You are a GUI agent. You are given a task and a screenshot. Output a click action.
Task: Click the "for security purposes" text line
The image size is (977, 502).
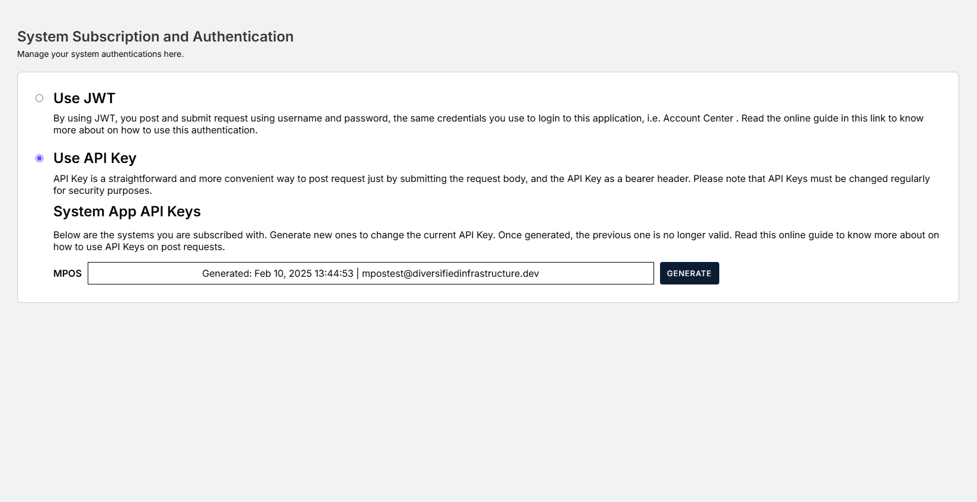coord(102,191)
